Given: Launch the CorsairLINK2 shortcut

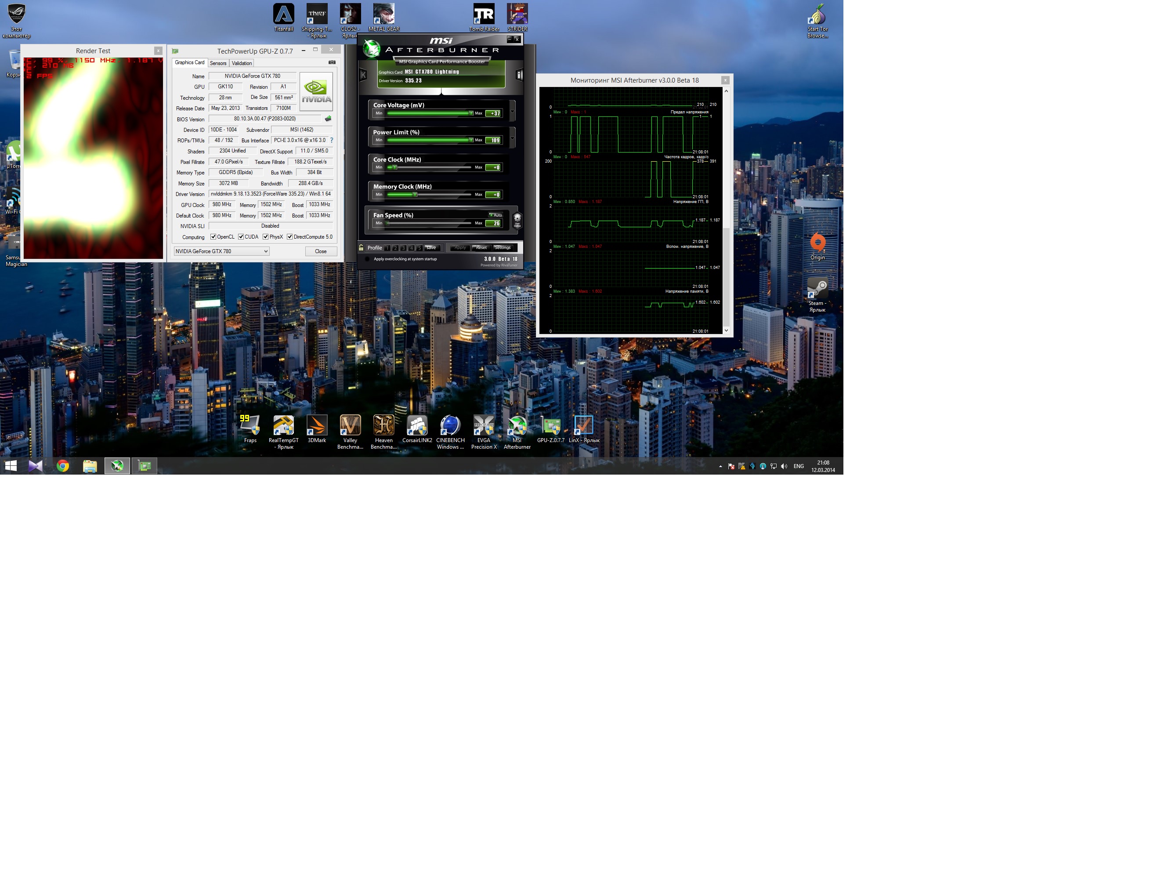Looking at the screenshot, I should pos(417,429).
